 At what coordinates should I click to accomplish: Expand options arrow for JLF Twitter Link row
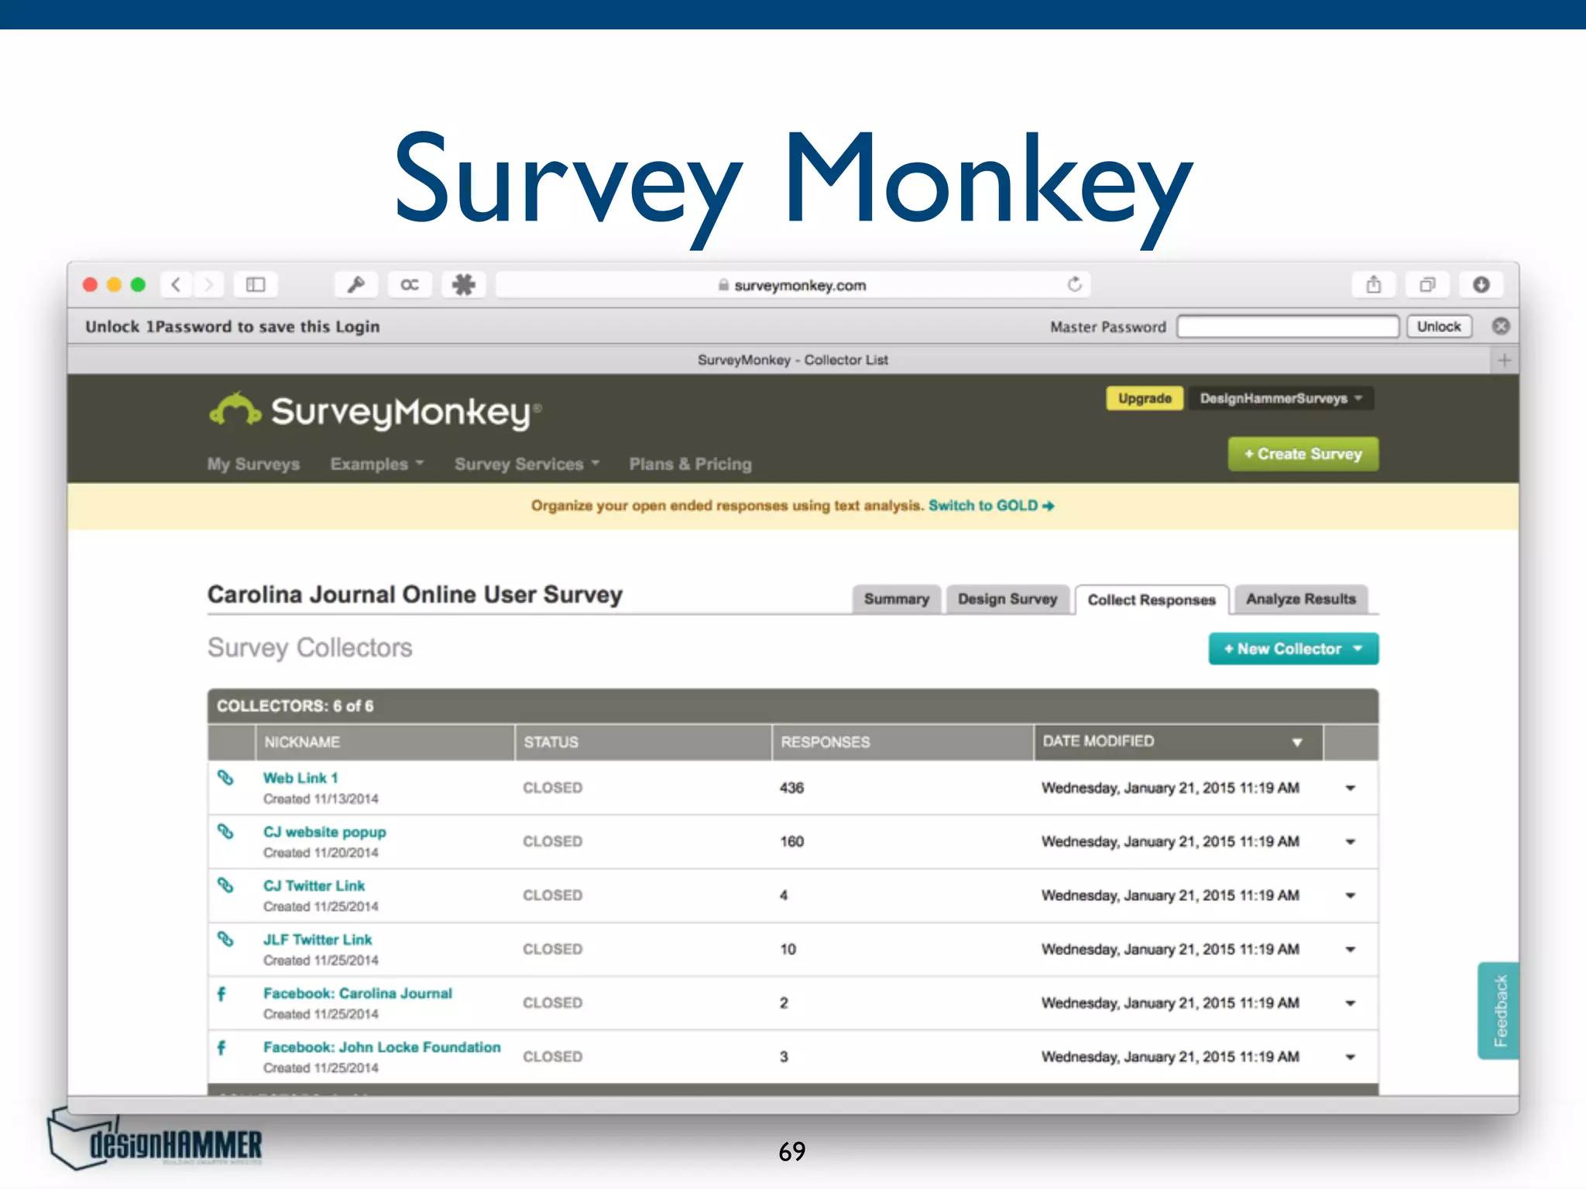(x=1351, y=950)
